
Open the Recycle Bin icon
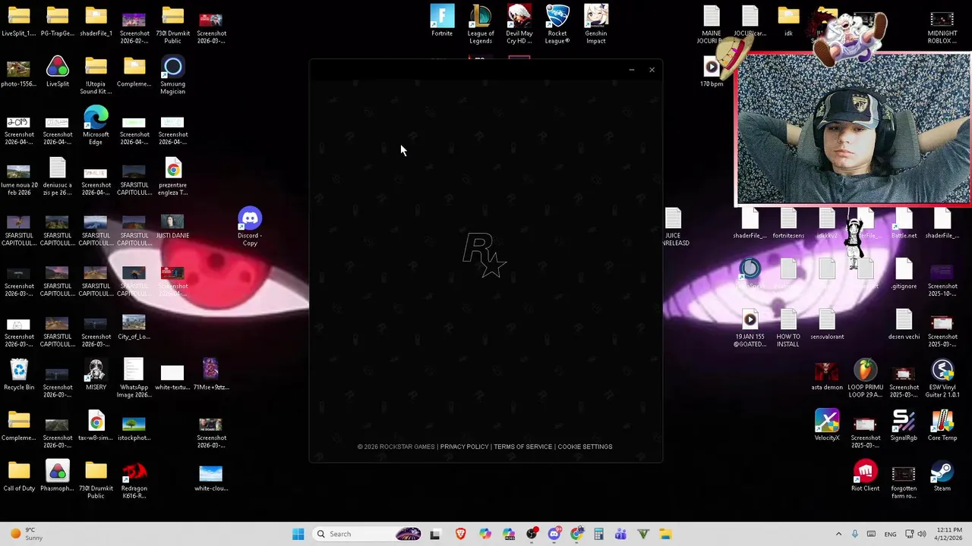coord(19,375)
